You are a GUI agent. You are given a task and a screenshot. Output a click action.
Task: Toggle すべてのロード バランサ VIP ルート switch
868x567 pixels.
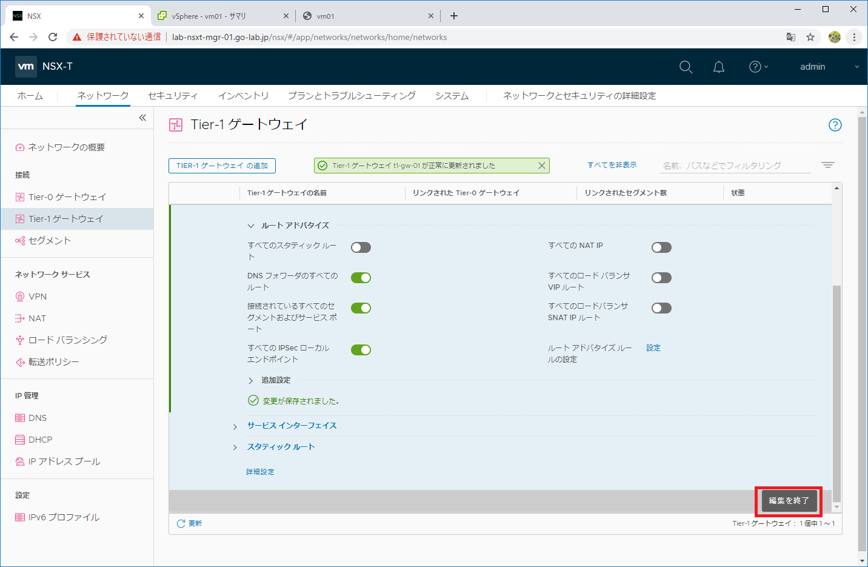[x=661, y=278]
